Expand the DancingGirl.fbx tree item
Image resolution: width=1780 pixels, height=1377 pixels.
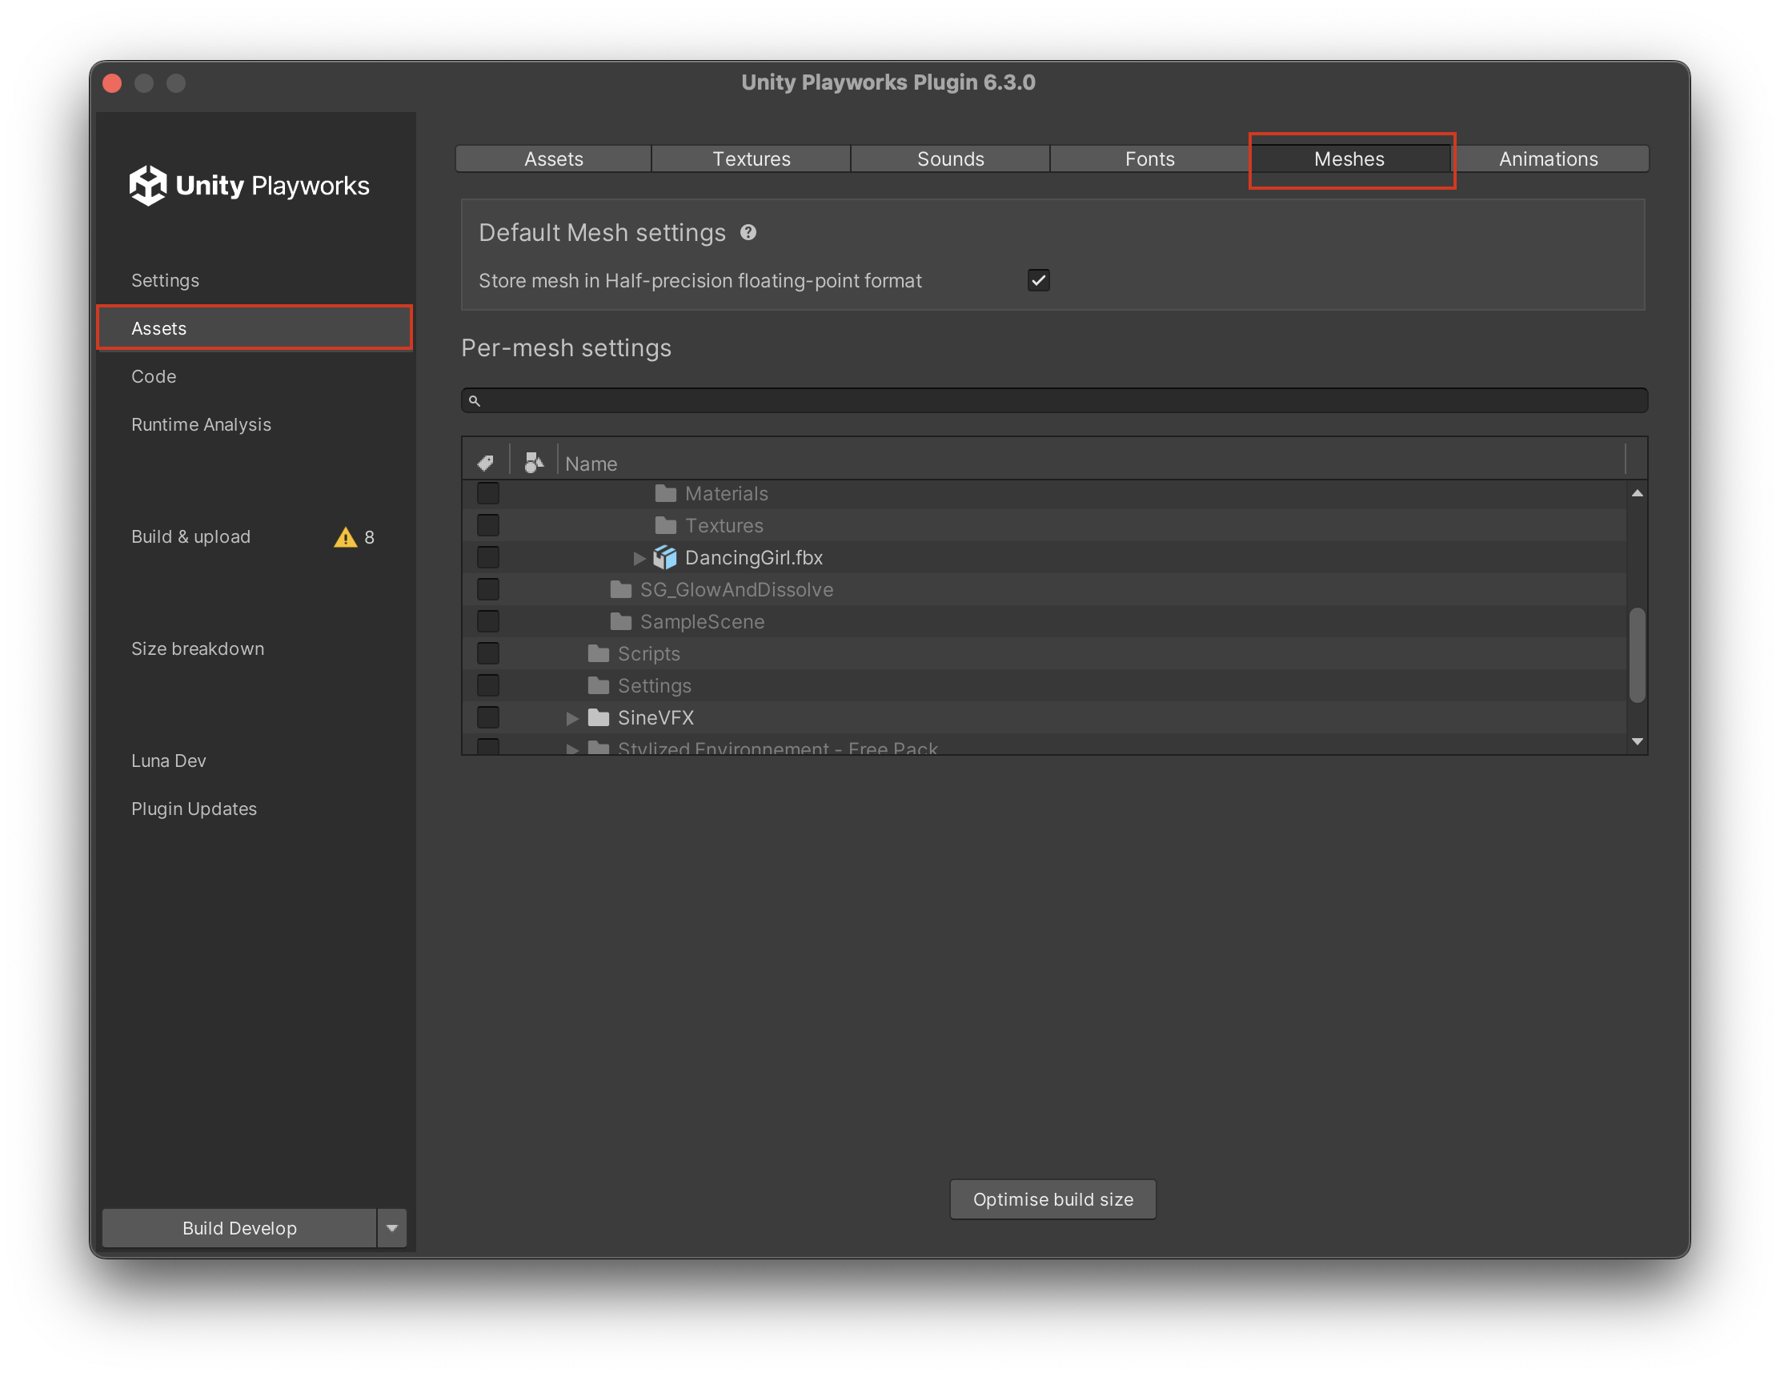tap(639, 558)
